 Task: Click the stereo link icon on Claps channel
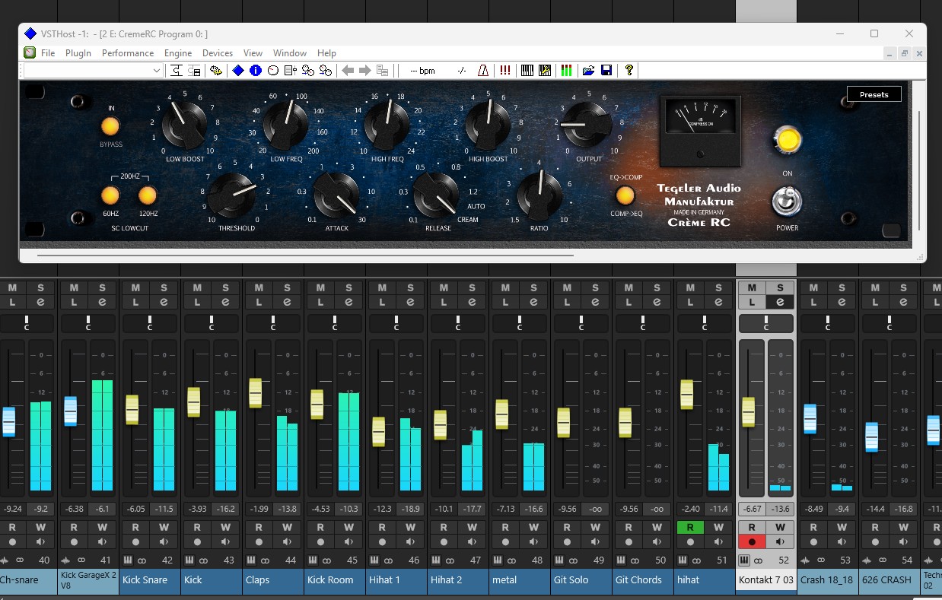[266, 560]
